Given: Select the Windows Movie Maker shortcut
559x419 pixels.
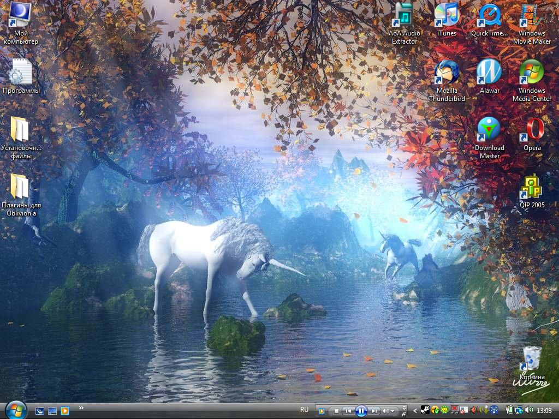Looking at the screenshot, I should [532, 23].
